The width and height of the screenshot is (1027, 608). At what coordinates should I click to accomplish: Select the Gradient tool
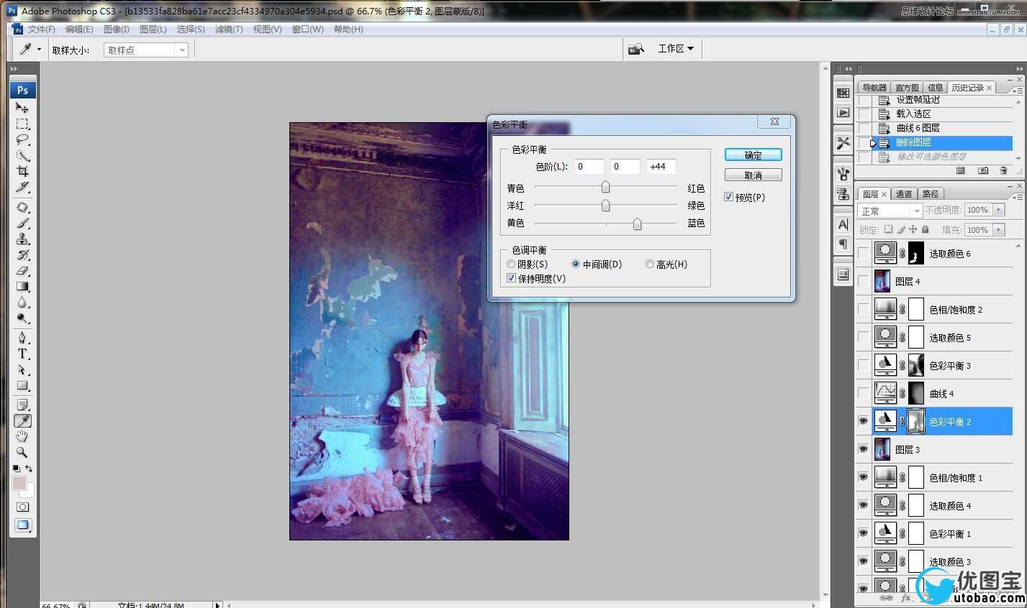22,286
